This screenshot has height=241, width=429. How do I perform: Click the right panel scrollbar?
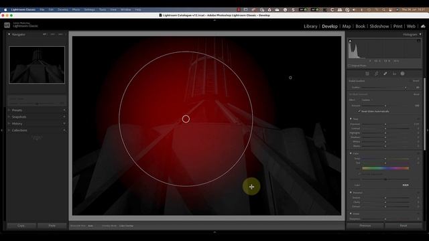(x=424, y=113)
